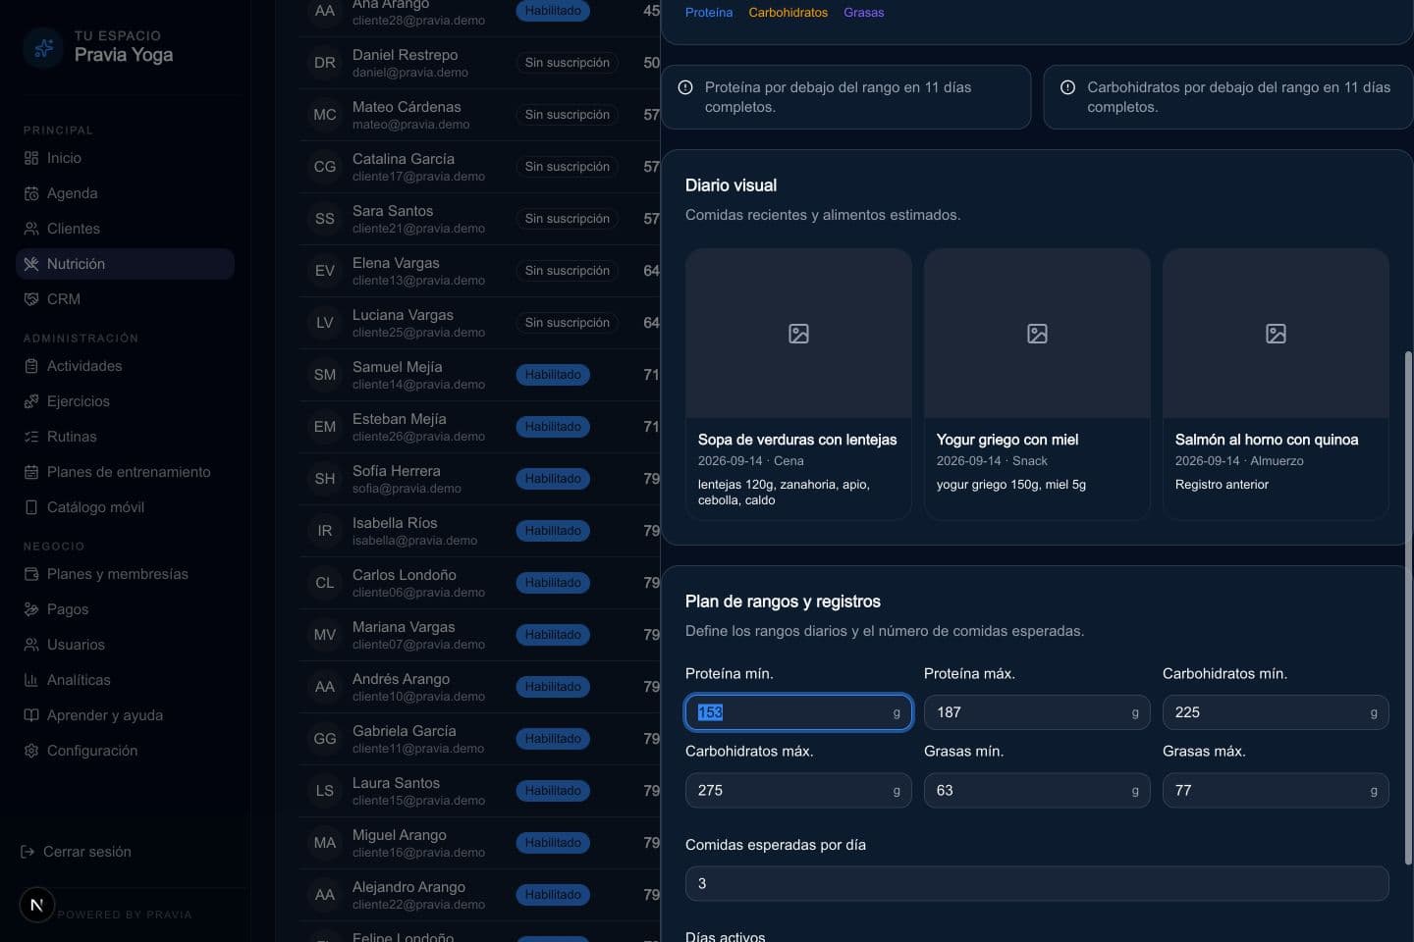Viewport: 1414px width, 942px height.
Task: Select client Esteban Mejía row
Action: click(479, 427)
